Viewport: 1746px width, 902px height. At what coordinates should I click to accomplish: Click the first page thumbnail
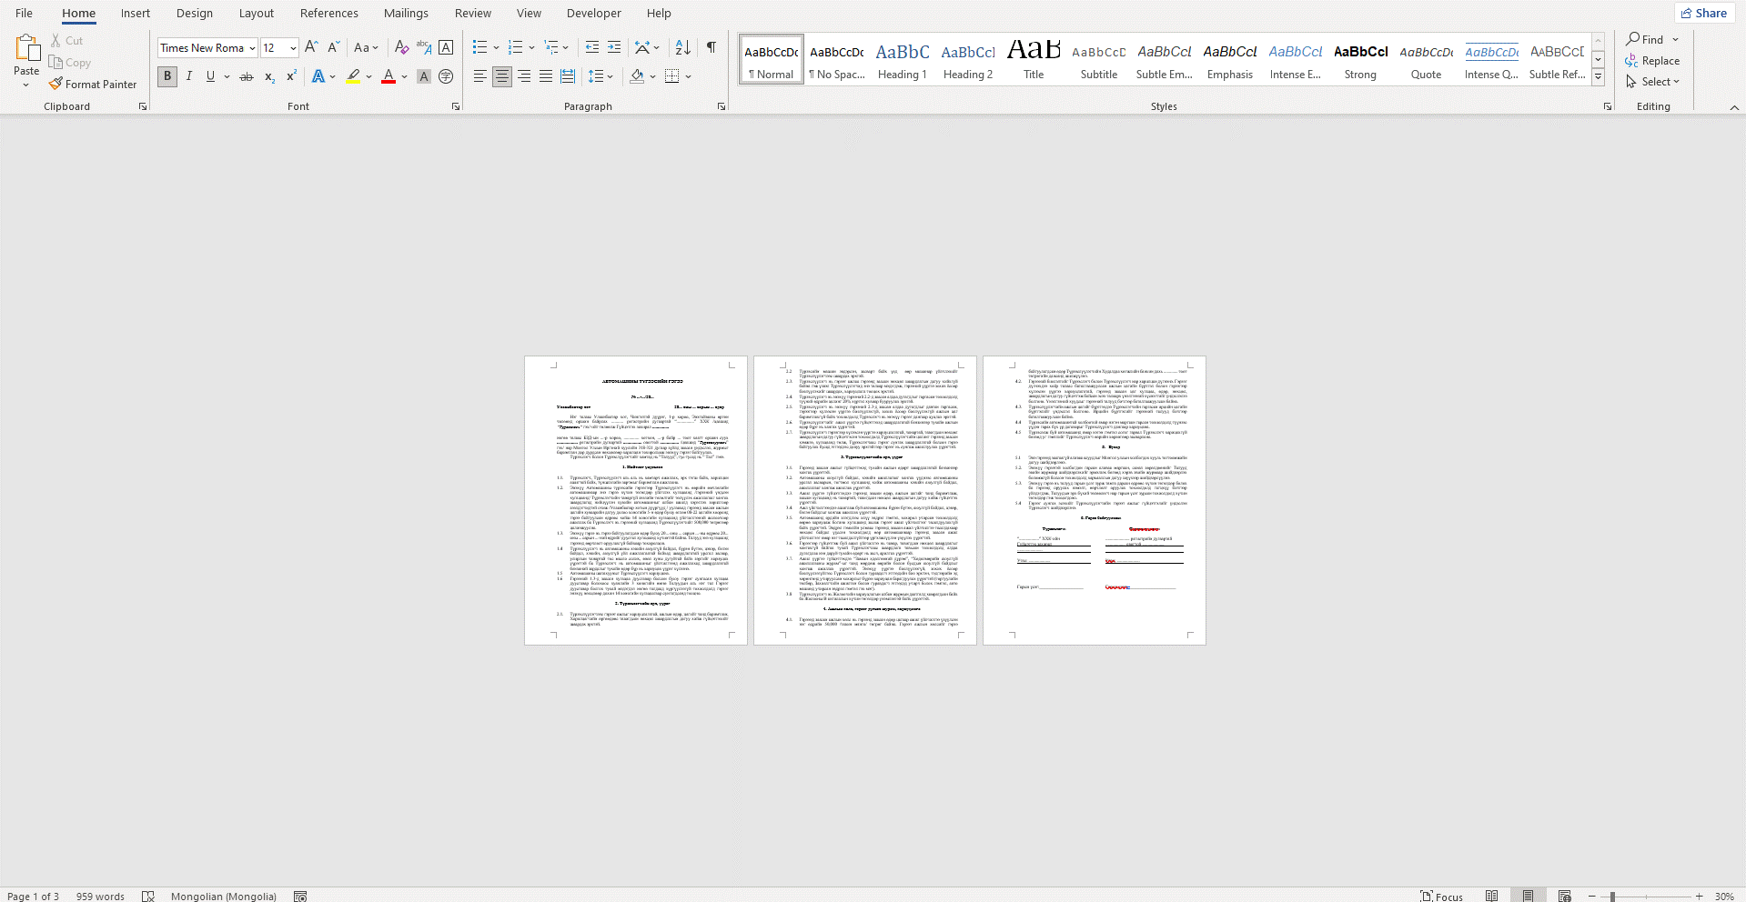pyautogui.click(x=636, y=500)
